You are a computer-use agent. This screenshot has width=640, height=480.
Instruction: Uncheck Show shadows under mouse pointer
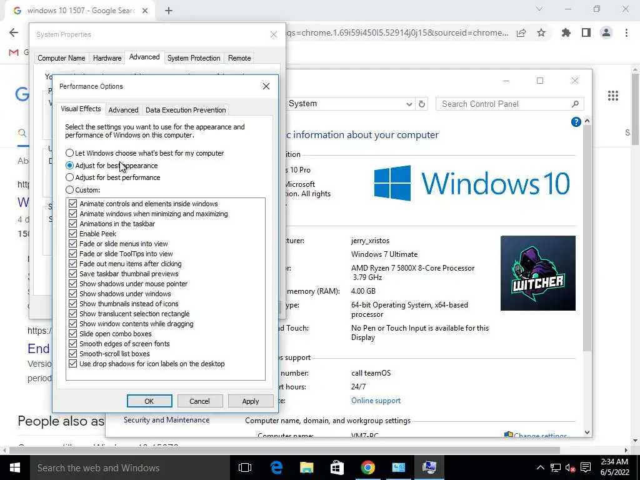coord(72,284)
